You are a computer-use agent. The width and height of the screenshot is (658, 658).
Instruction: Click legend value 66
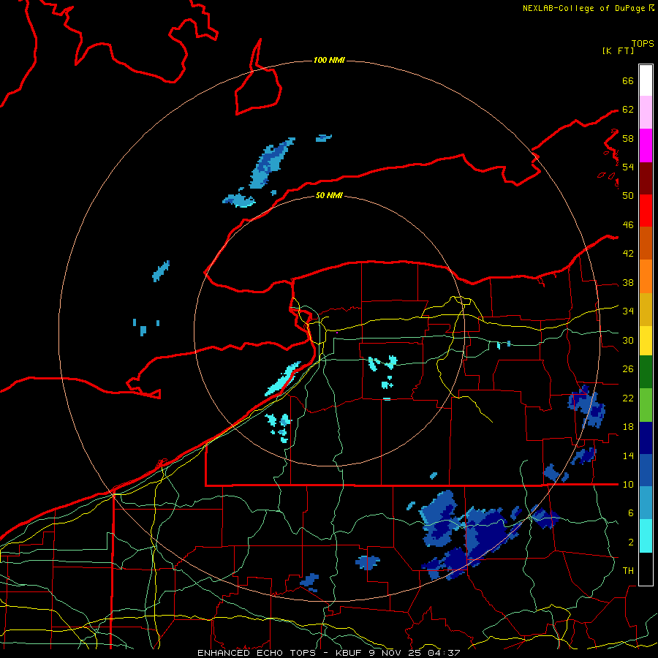[x=628, y=80]
